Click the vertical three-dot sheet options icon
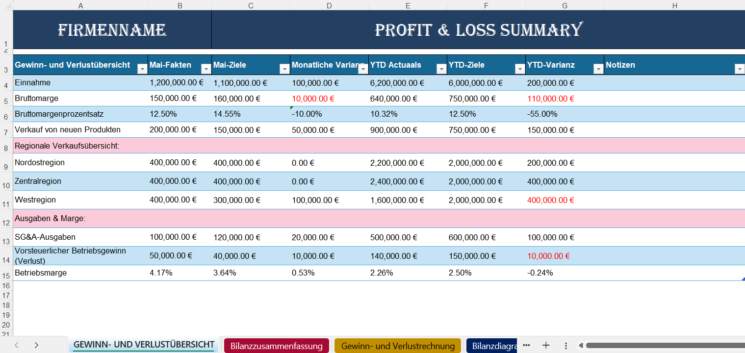Image resolution: width=745 pixels, height=353 pixels. (565, 345)
